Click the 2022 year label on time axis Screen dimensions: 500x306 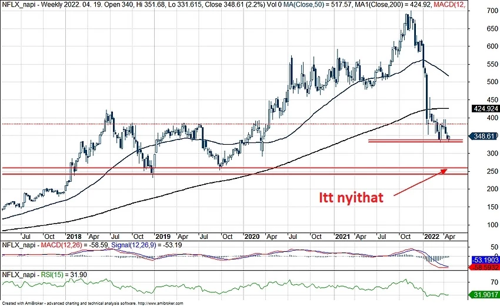[432, 237]
